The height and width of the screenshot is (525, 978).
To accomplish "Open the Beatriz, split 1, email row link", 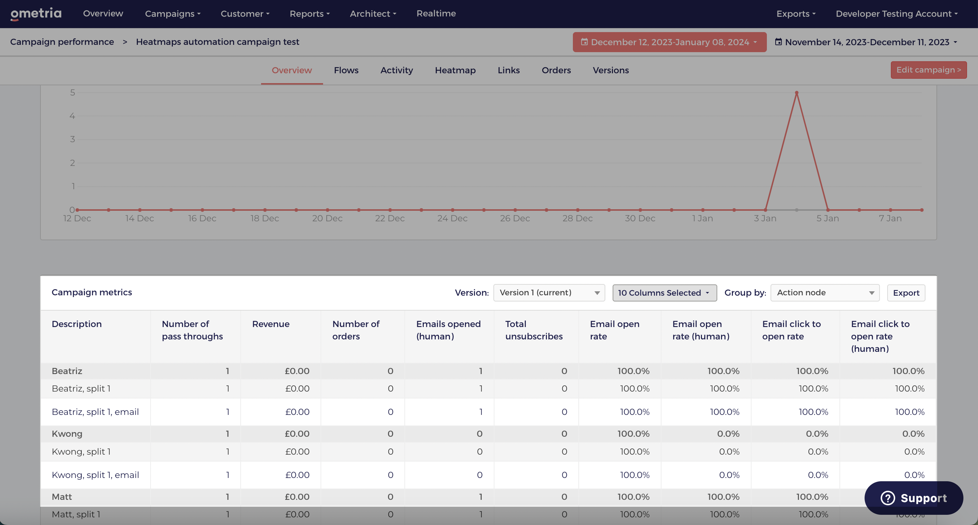I will click(x=95, y=412).
